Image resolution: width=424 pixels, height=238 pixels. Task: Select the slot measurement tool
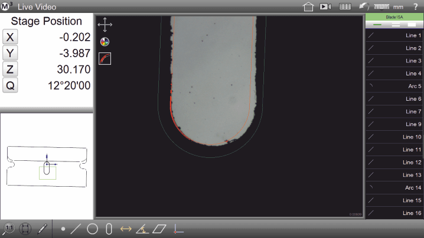[109, 229]
